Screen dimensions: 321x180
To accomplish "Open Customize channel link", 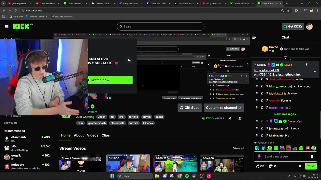I will (224, 108).
